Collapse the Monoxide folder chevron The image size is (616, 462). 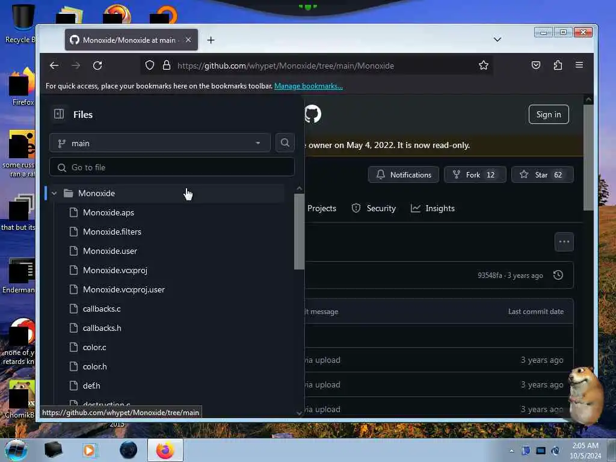coord(54,193)
